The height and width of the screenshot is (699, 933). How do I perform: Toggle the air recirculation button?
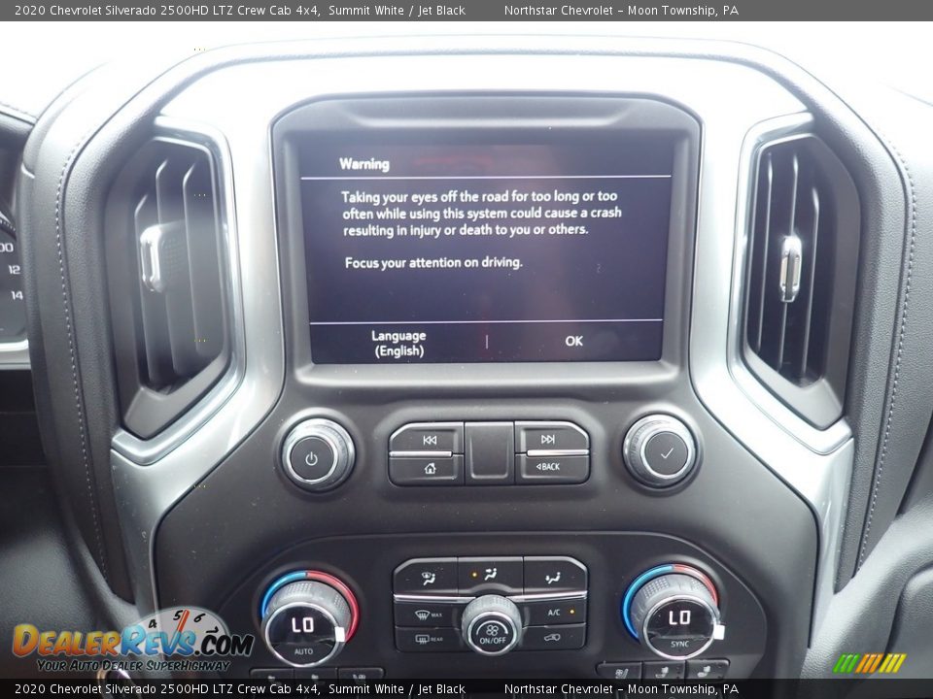click(555, 638)
